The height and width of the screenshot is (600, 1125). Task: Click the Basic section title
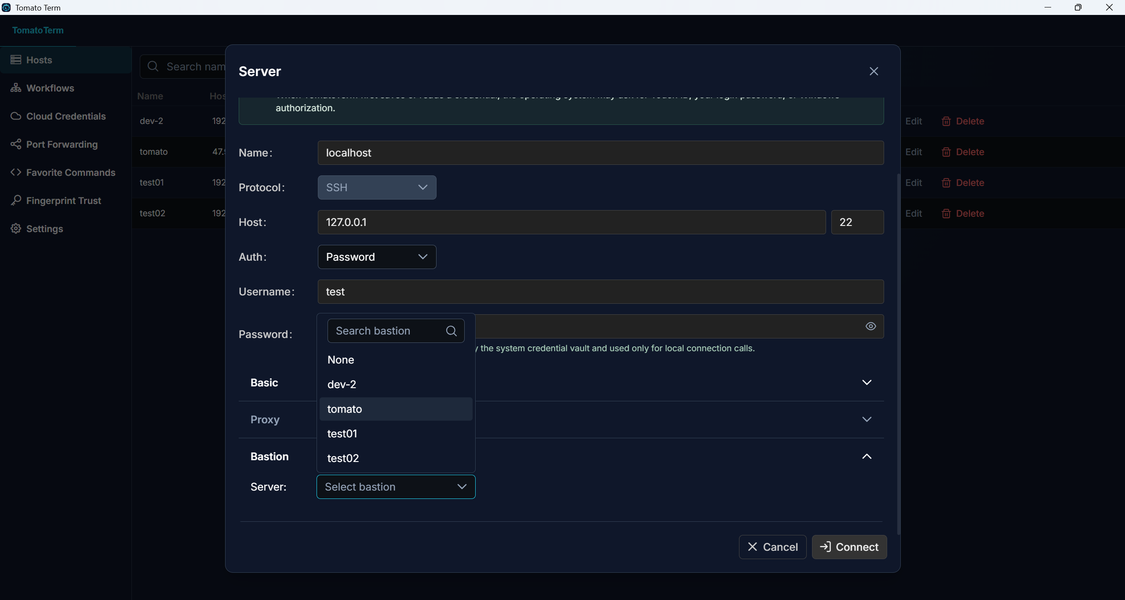(x=264, y=382)
